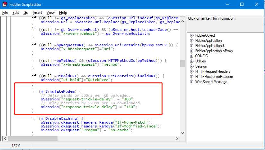Open the View menu
This screenshot has height=150, width=265.
[x=50, y=13]
